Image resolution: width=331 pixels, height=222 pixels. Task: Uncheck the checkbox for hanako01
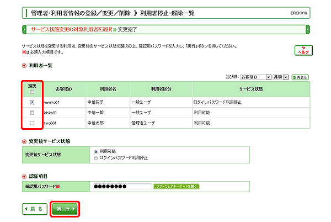(x=32, y=102)
